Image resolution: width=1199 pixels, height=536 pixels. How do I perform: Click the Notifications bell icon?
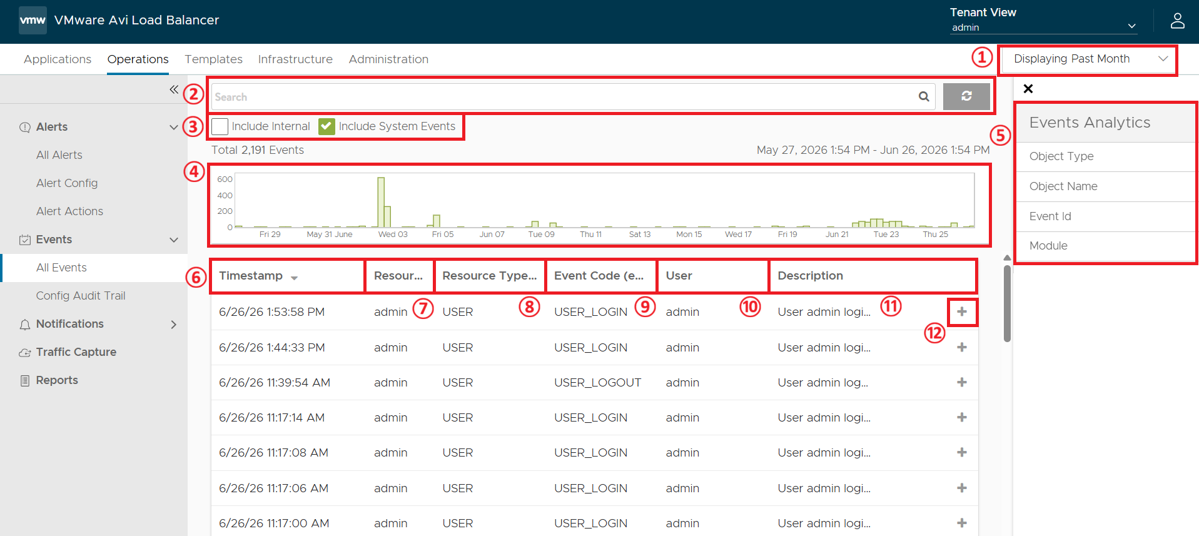[x=25, y=324]
